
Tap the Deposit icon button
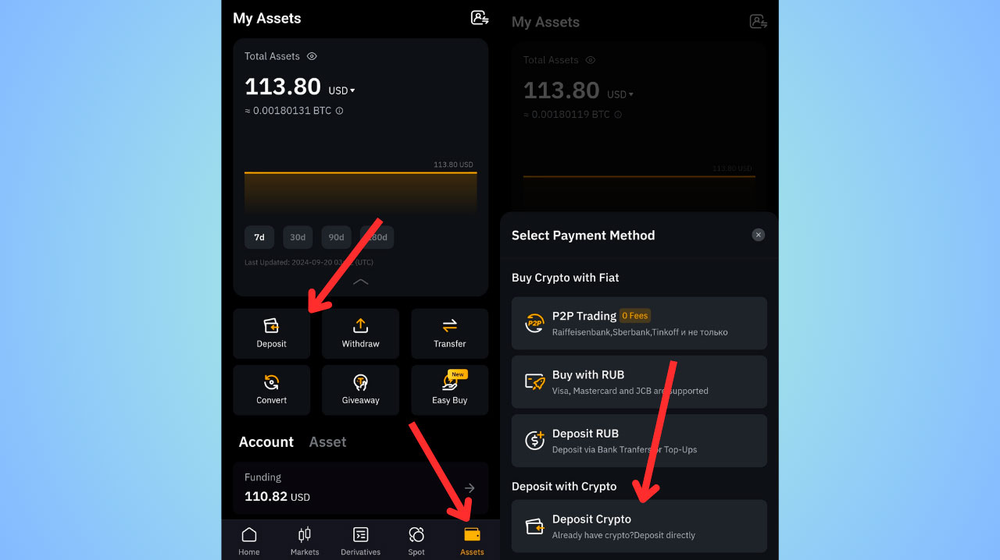pyautogui.click(x=271, y=326)
